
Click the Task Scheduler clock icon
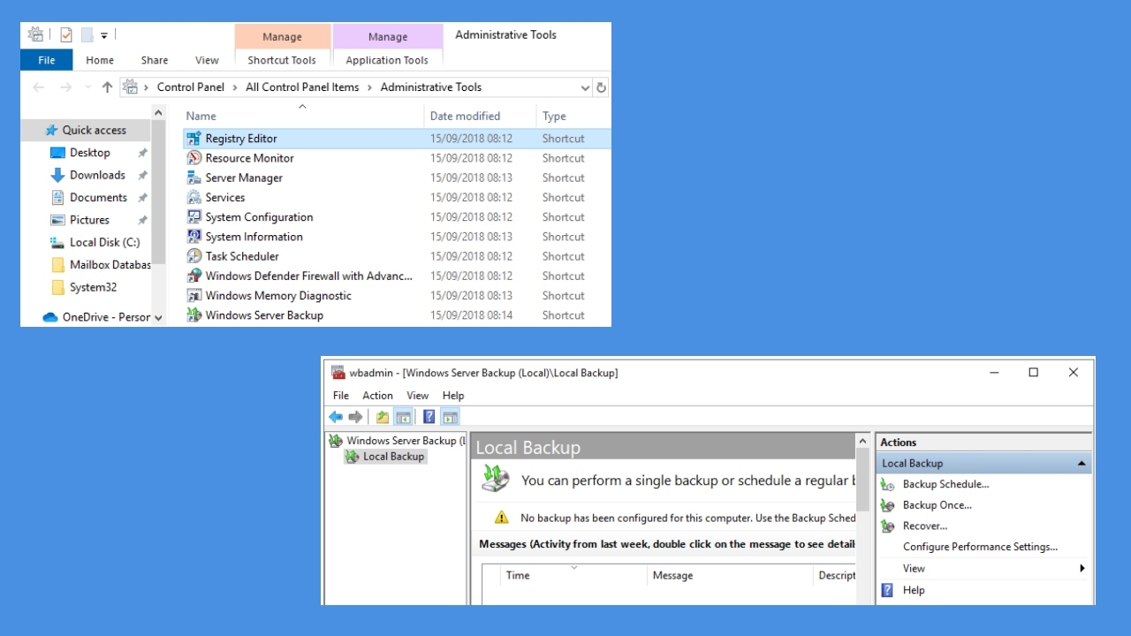(x=194, y=256)
